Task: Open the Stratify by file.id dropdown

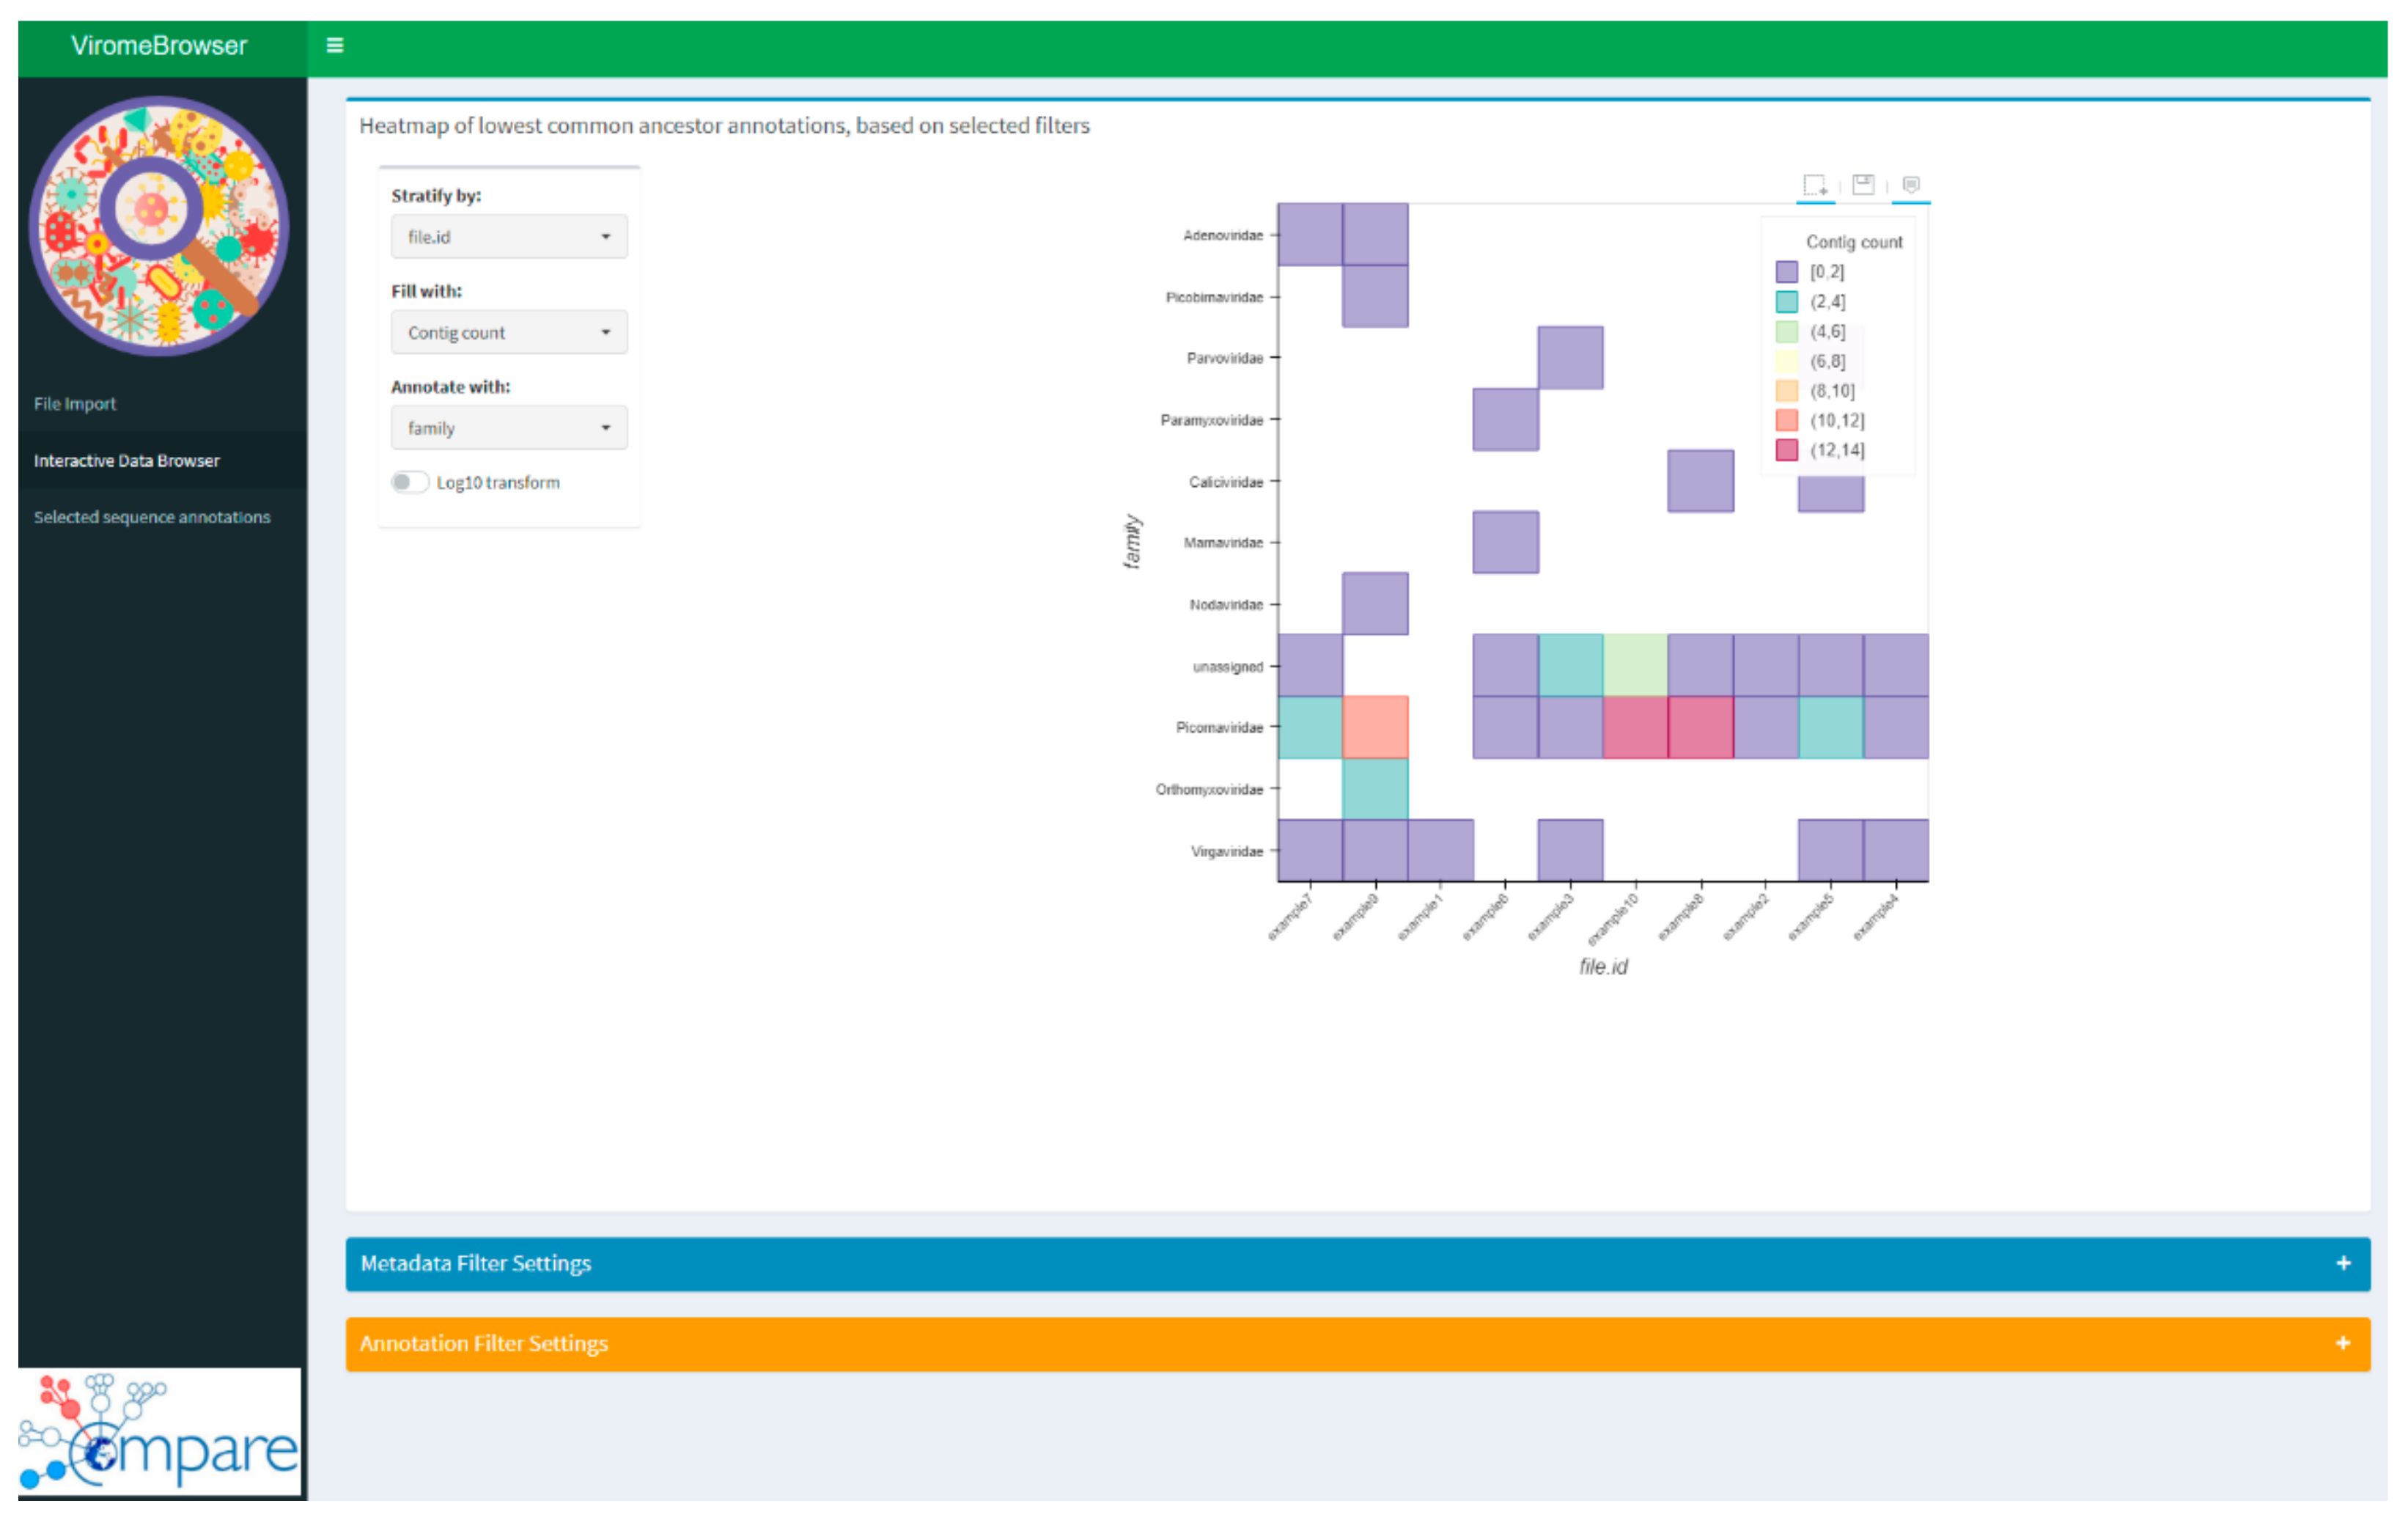Action: click(508, 237)
